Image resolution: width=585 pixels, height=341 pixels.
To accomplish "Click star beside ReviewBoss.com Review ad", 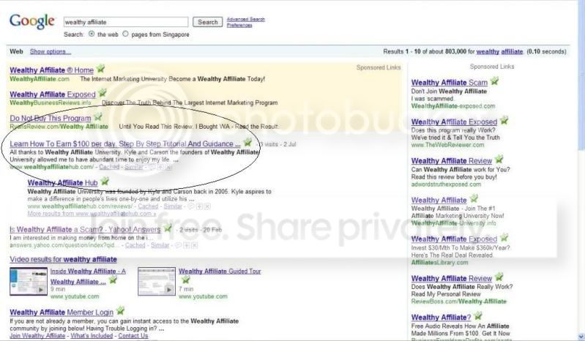I will click(499, 277).
